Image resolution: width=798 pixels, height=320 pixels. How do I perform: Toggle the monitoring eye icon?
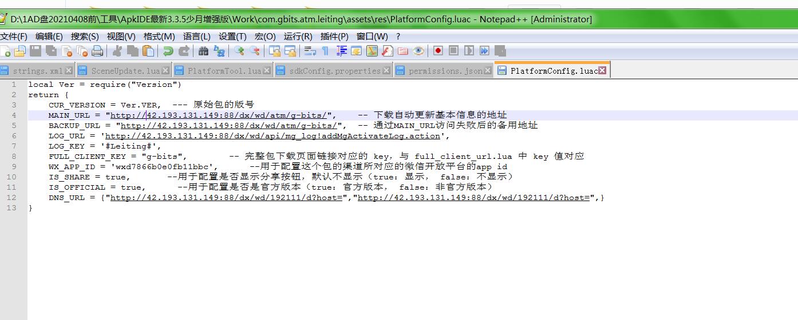tap(418, 51)
